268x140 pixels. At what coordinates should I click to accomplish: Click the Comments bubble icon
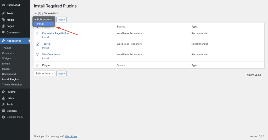point(3,32)
